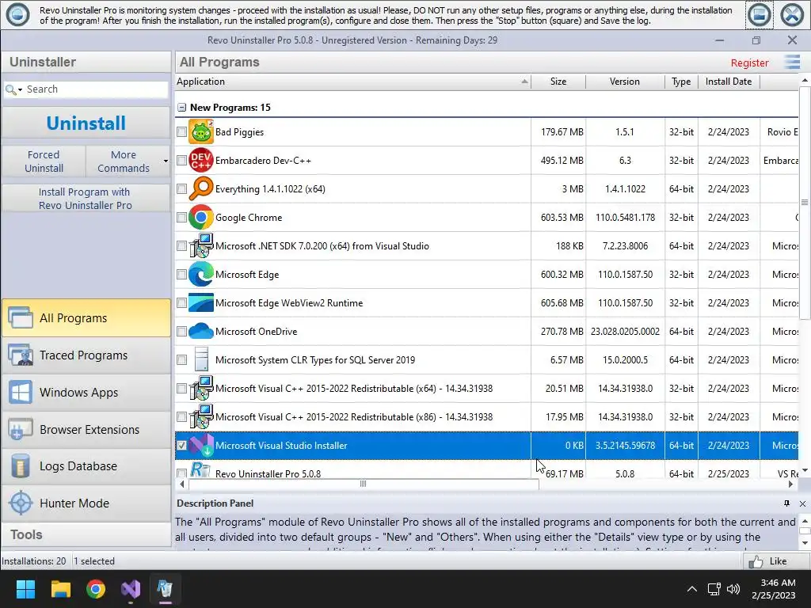This screenshot has width=811, height=608.
Task: Check the Microsoft OneDrive checkbox
Action: [x=181, y=331]
